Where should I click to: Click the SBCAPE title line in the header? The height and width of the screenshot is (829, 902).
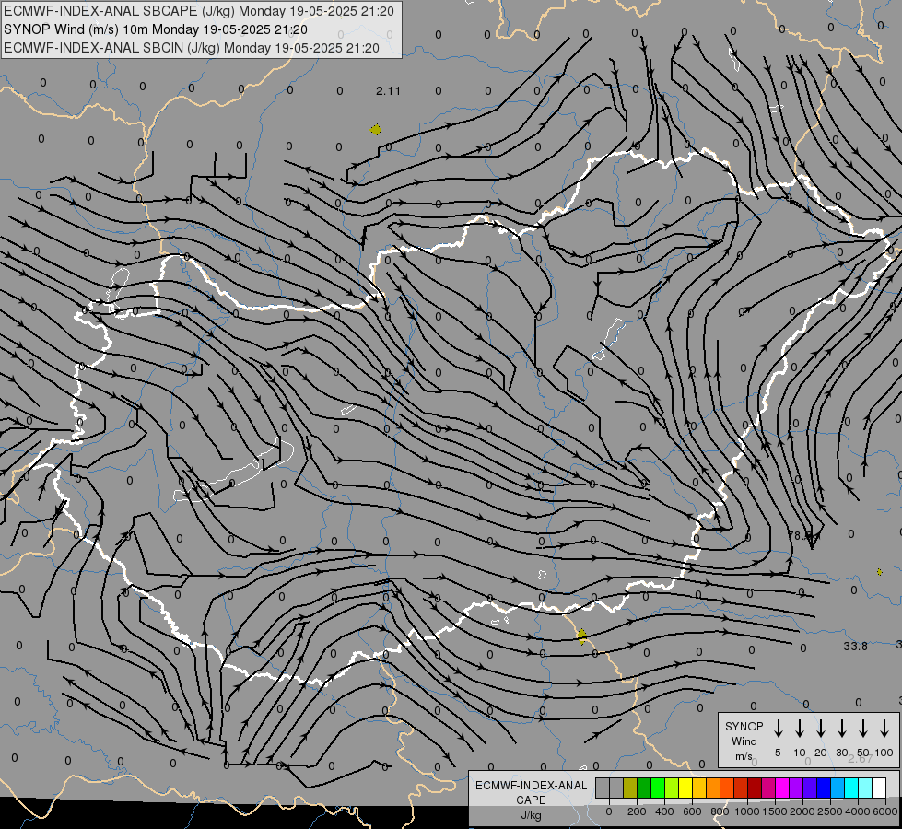(x=199, y=11)
